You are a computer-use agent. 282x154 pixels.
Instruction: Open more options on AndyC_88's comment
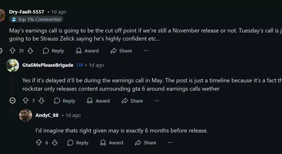(170, 143)
